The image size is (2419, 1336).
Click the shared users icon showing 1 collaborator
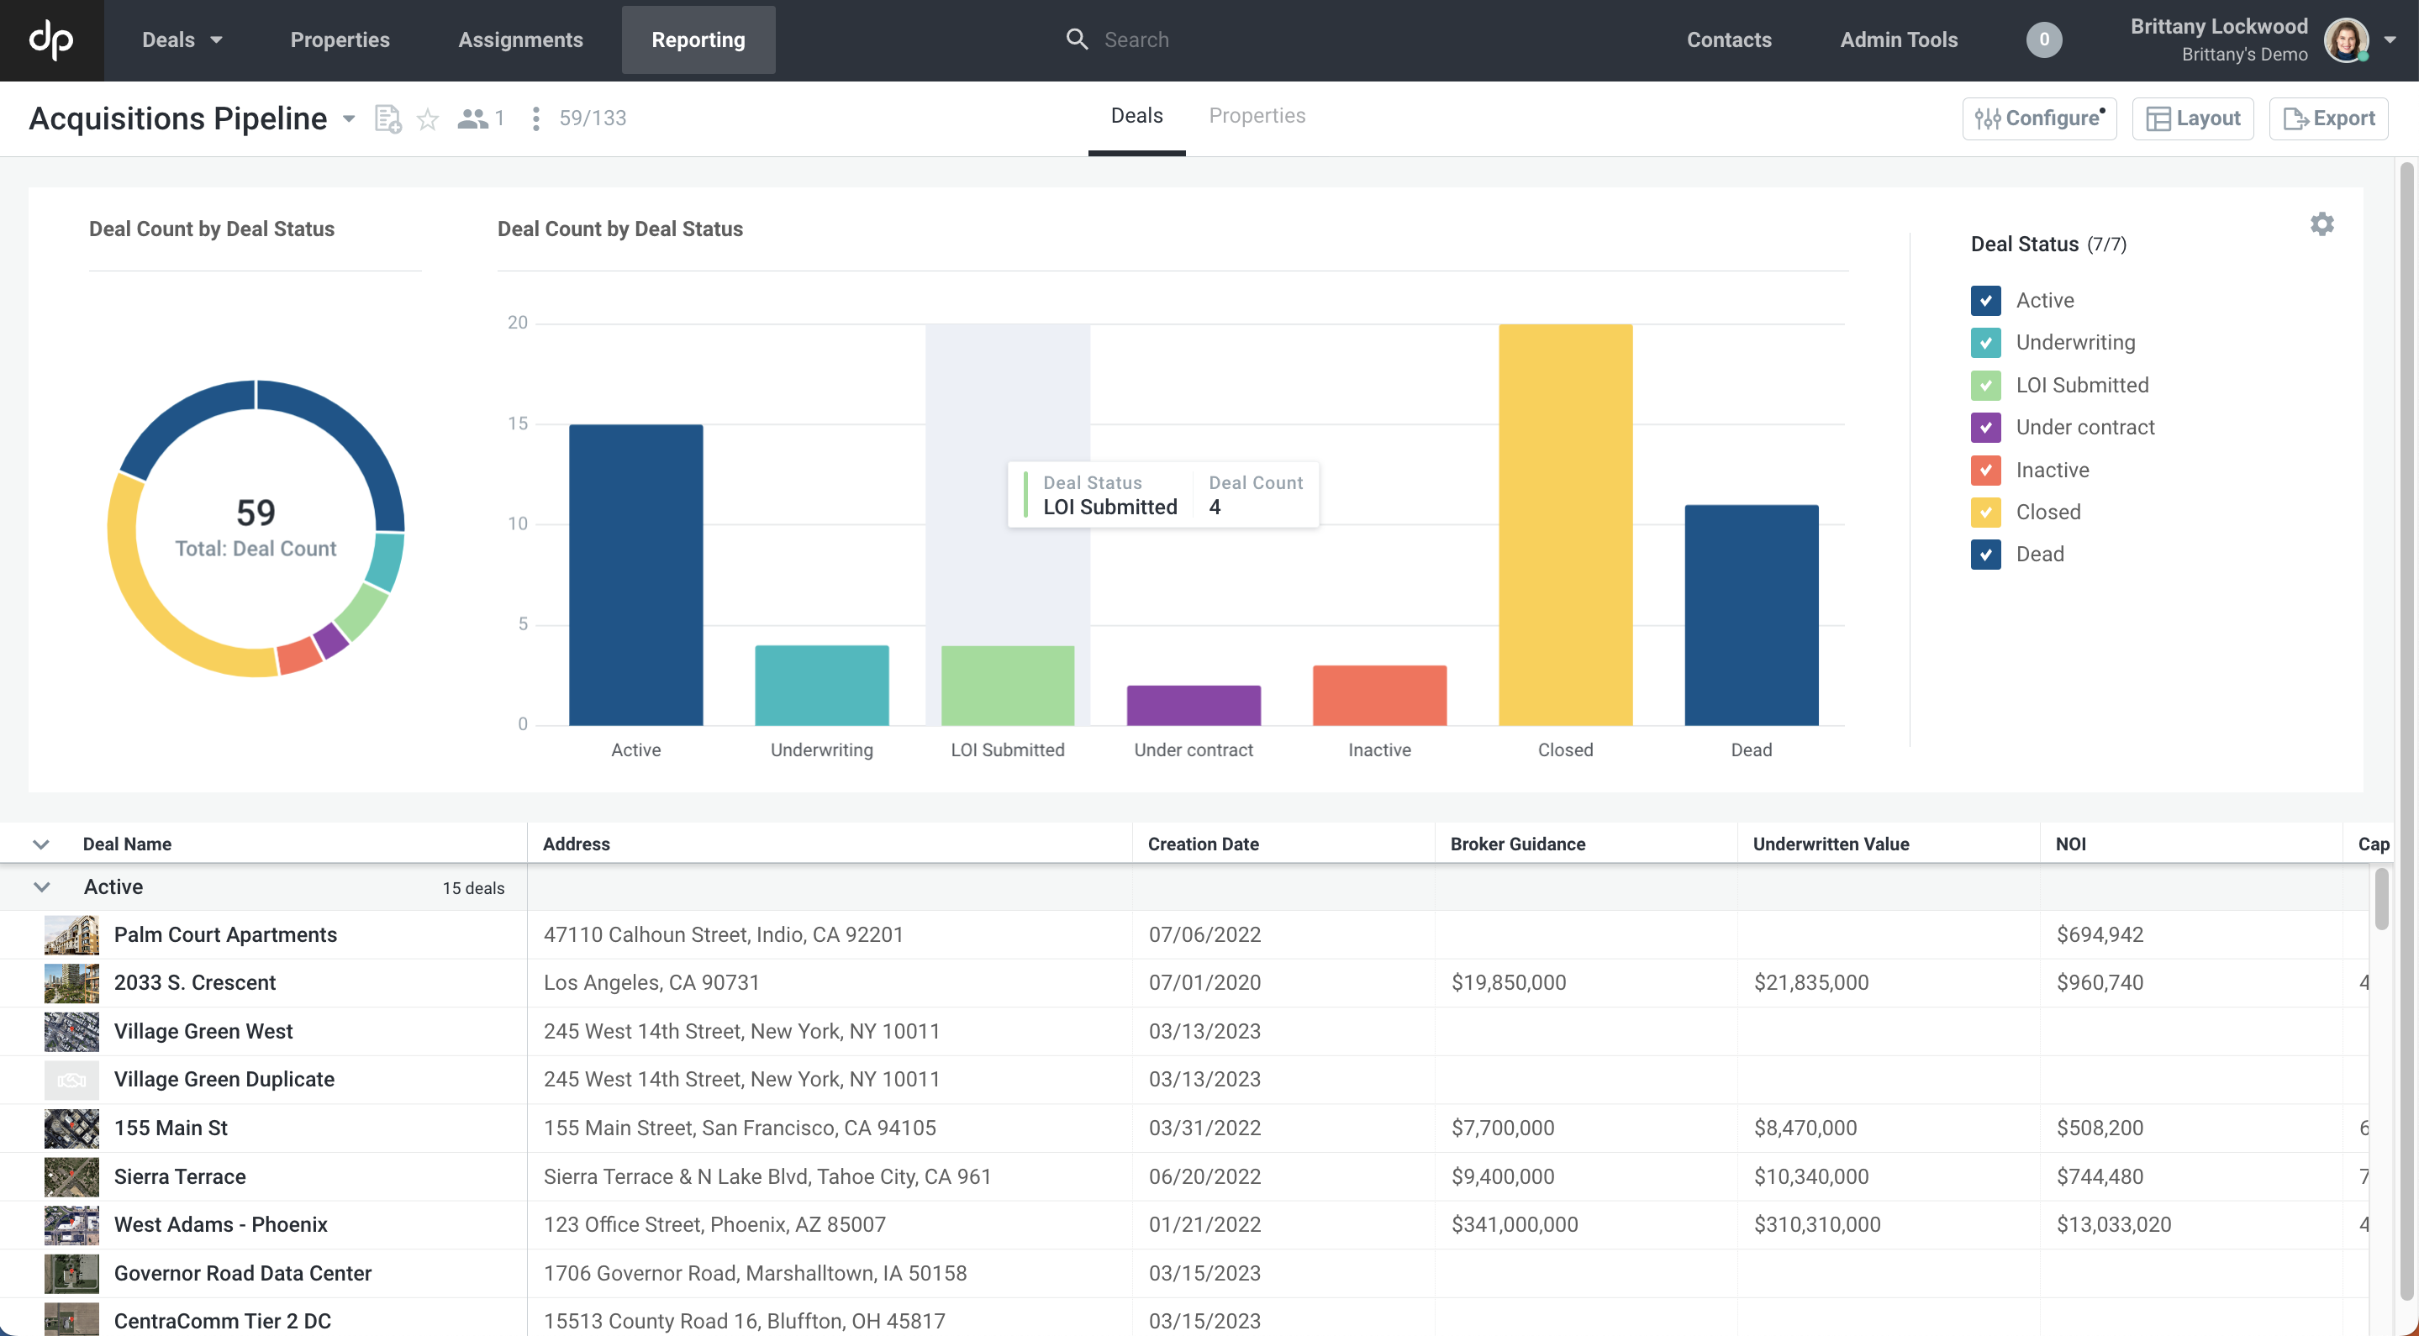click(474, 118)
